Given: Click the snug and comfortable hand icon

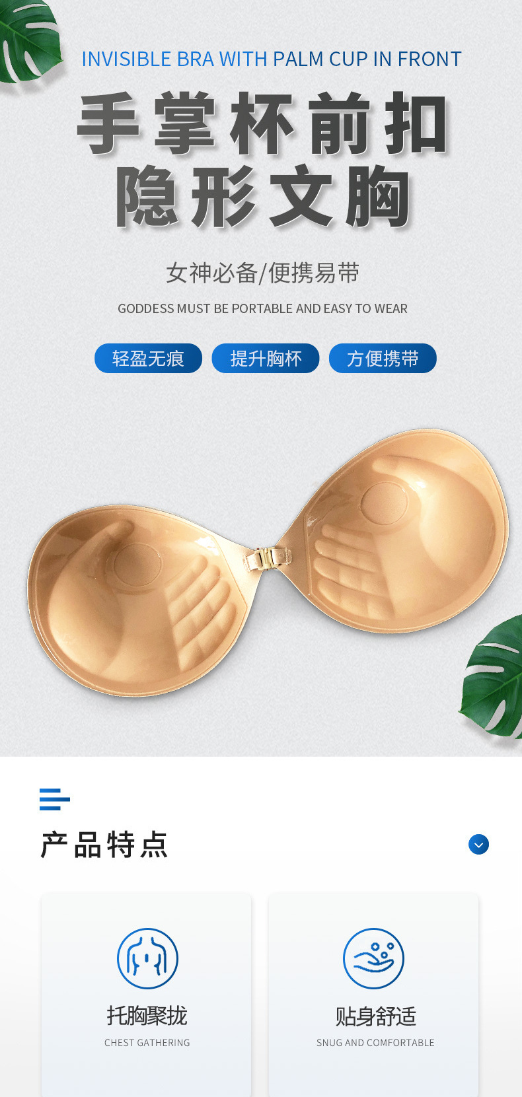Looking at the screenshot, I should click(x=373, y=958).
